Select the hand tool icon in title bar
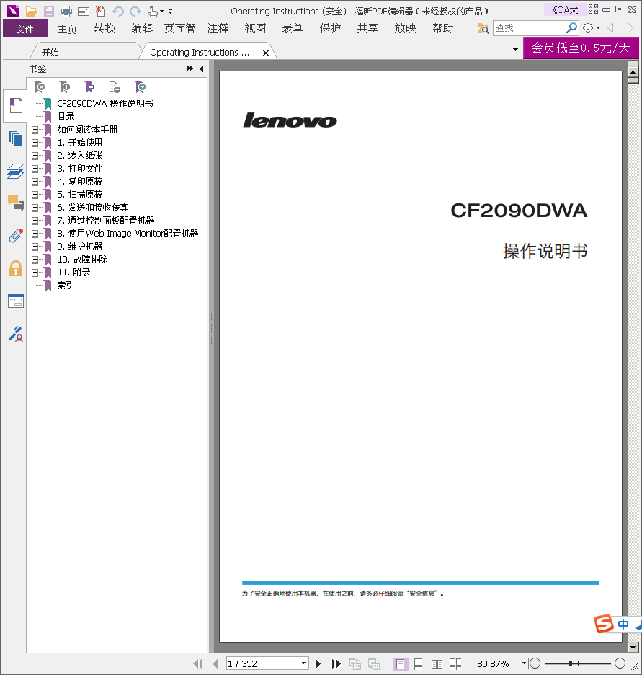 coord(152,12)
